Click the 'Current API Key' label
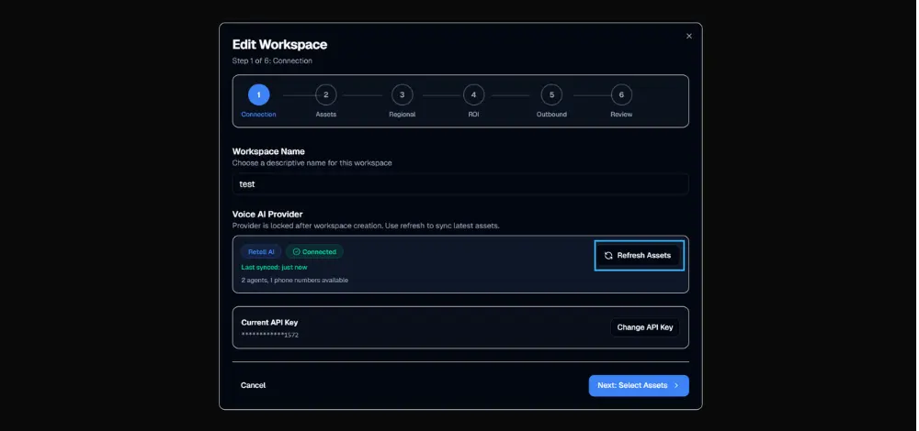 coord(269,322)
